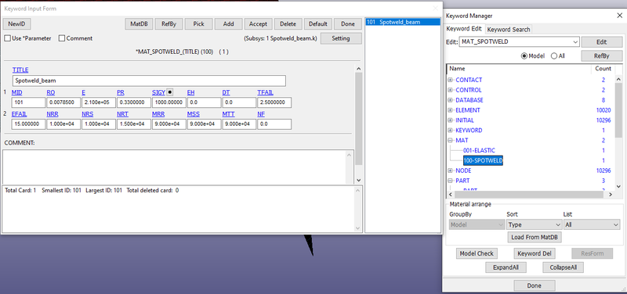Click the title field containing Spotweld_beam

(149, 81)
